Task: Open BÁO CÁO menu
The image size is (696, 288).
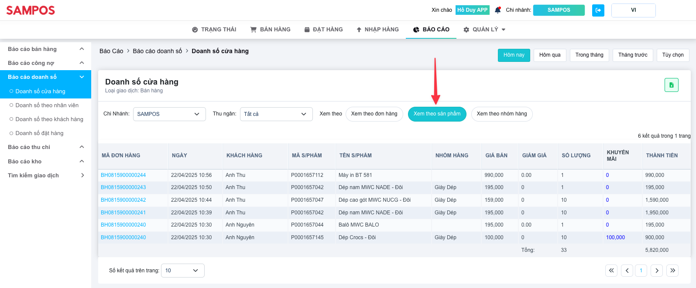Action: click(431, 30)
